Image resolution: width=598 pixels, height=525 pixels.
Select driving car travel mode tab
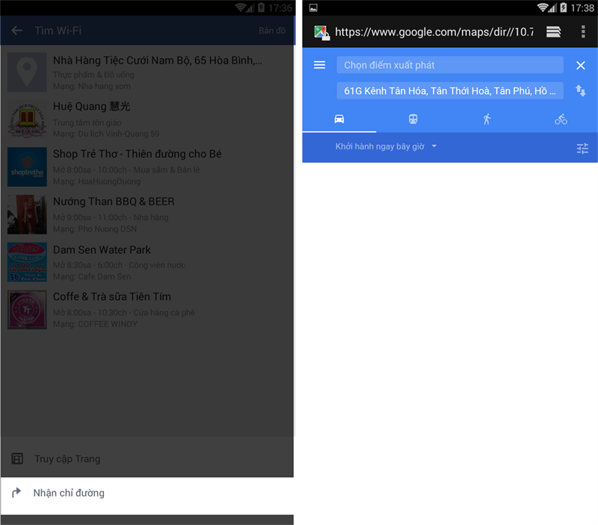pyautogui.click(x=339, y=119)
